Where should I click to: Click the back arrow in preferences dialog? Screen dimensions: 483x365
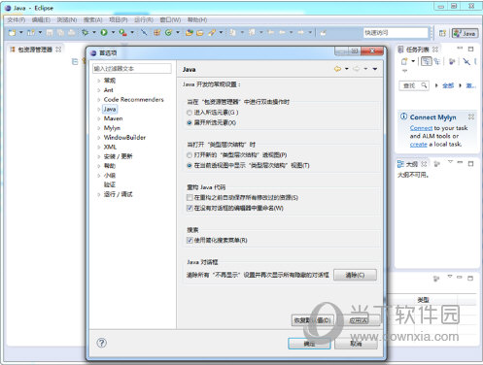[x=337, y=69]
